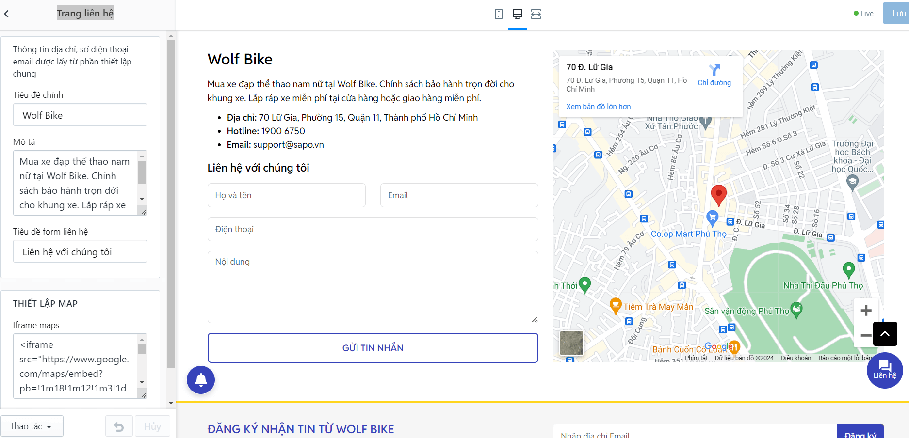The height and width of the screenshot is (438, 909).
Task: Zoom in on the map
Action: pos(866,311)
